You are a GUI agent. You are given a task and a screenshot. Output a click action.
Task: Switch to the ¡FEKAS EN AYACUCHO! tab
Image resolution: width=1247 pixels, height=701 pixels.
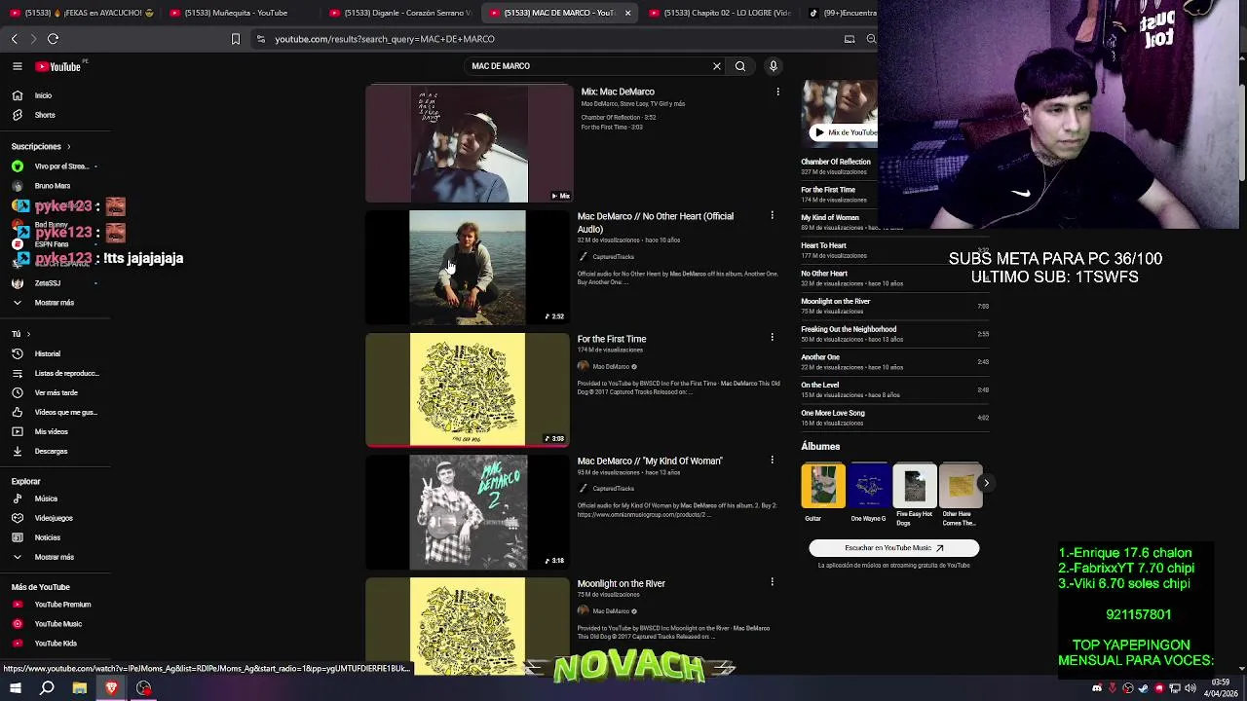tap(80, 13)
